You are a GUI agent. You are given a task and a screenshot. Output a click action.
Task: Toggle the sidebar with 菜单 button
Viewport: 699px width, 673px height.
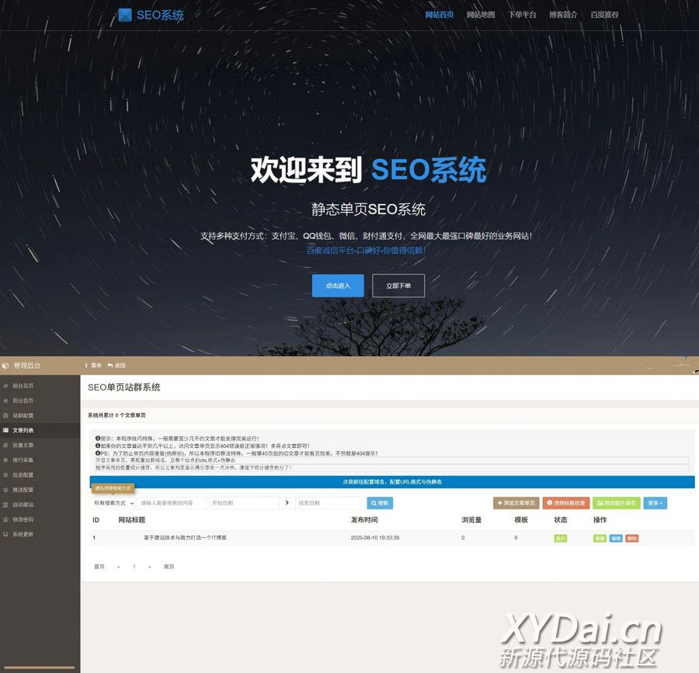tap(93, 365)
